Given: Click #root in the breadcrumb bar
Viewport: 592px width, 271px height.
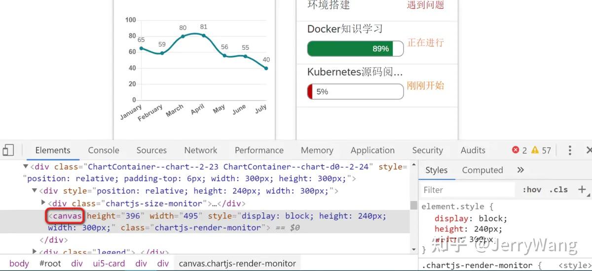Looking at the screenshot, I should [50, 264].
